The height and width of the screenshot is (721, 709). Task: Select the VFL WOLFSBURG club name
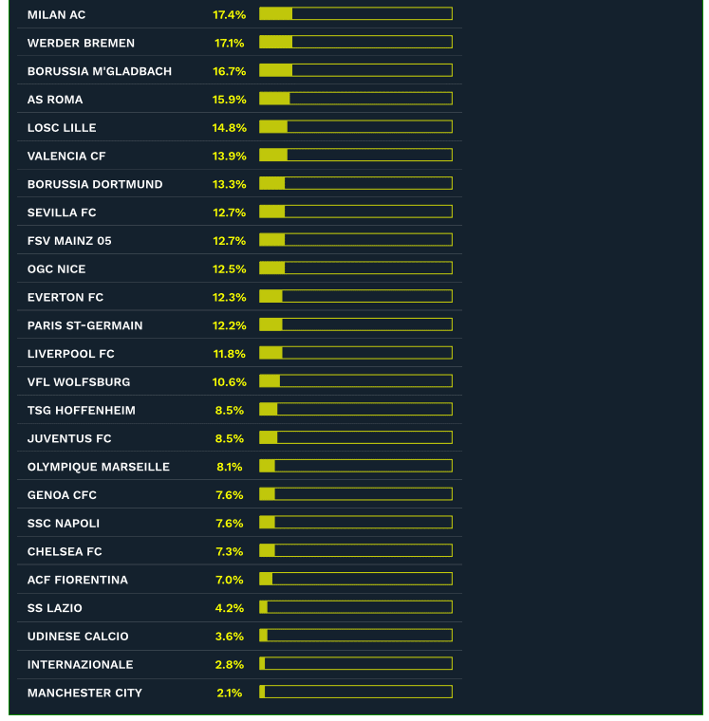click(79, 382)
